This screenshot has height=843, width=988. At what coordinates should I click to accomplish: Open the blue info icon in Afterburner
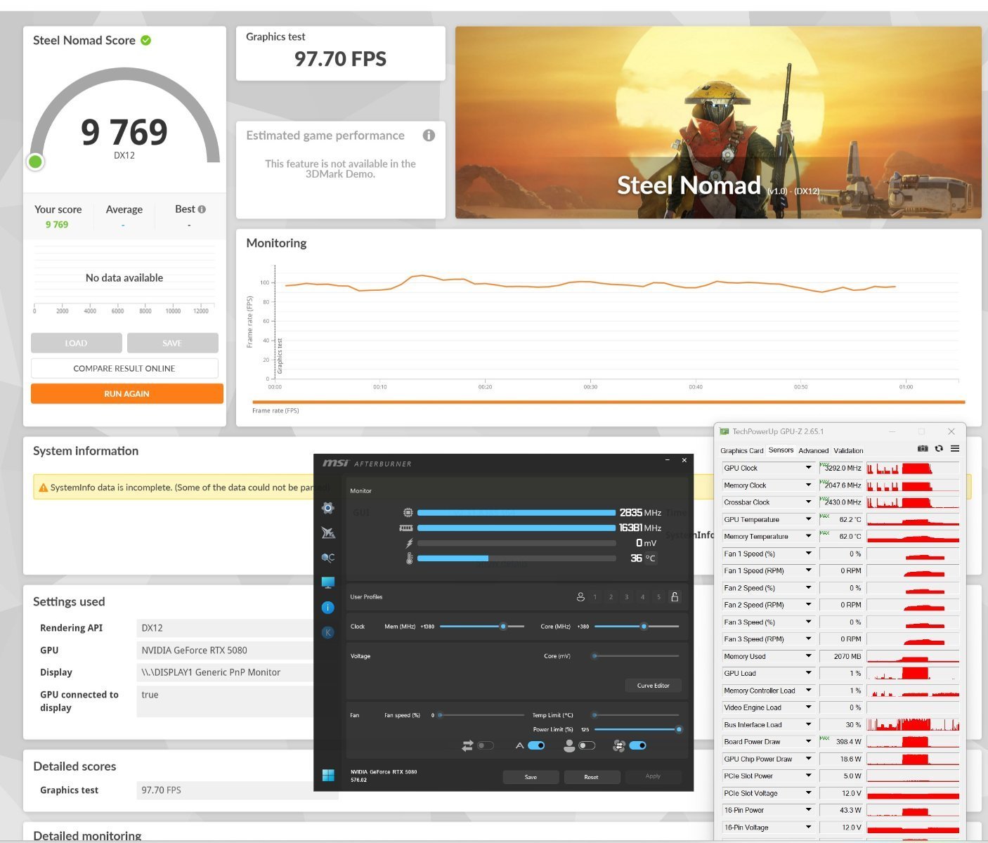[x=327, y=608]
